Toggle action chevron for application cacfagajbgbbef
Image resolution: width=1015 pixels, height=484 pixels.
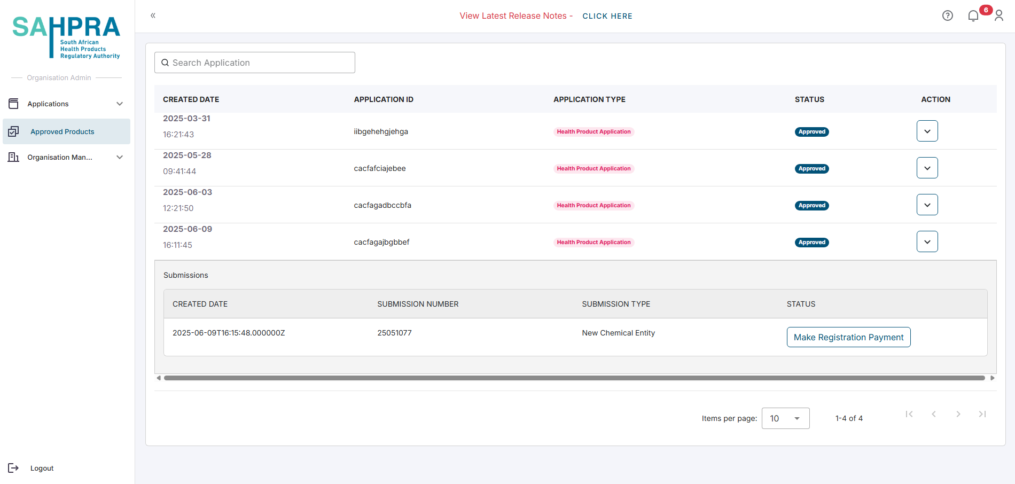[x=927, y=241]
